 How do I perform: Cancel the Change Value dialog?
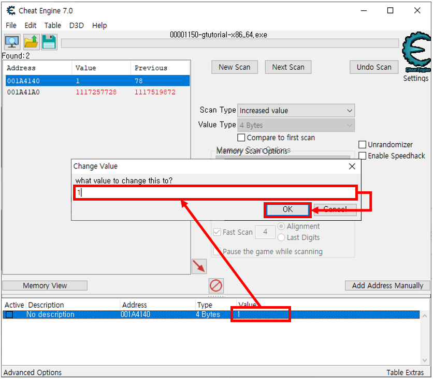335,209
